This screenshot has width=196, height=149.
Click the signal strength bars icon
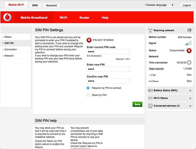[x=188, y=43]
